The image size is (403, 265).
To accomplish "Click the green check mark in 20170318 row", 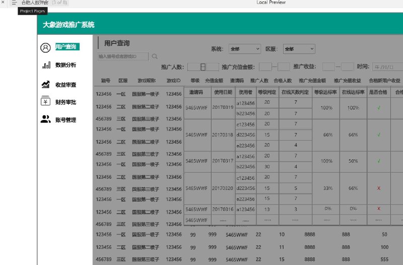I will pyautogui.click(x=379, y=135).
